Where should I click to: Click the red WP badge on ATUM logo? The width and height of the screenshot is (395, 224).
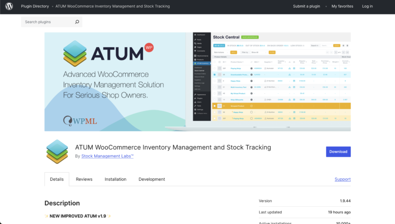tap(149, 48)
